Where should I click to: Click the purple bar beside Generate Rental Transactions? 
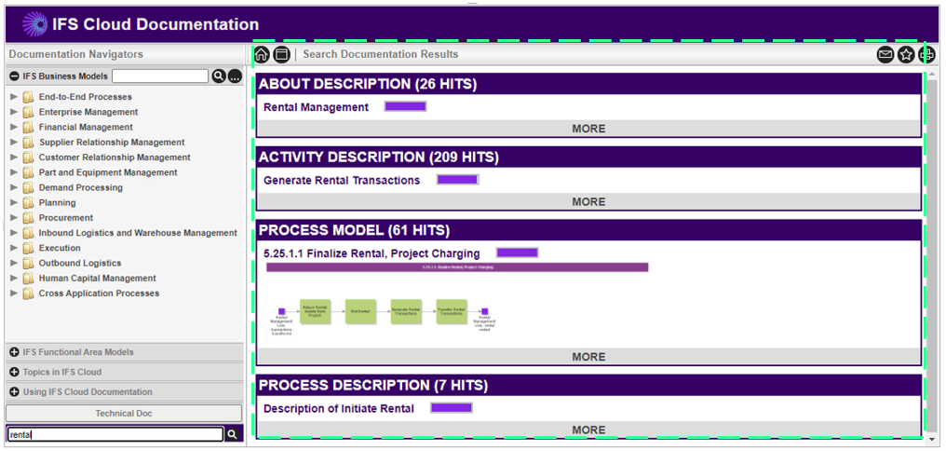pyautogui.click(x=457, y=179)
